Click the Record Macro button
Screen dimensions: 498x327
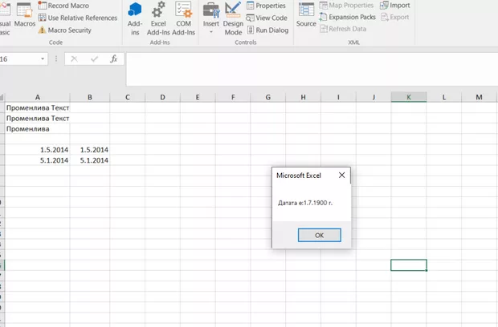[68, 6]
